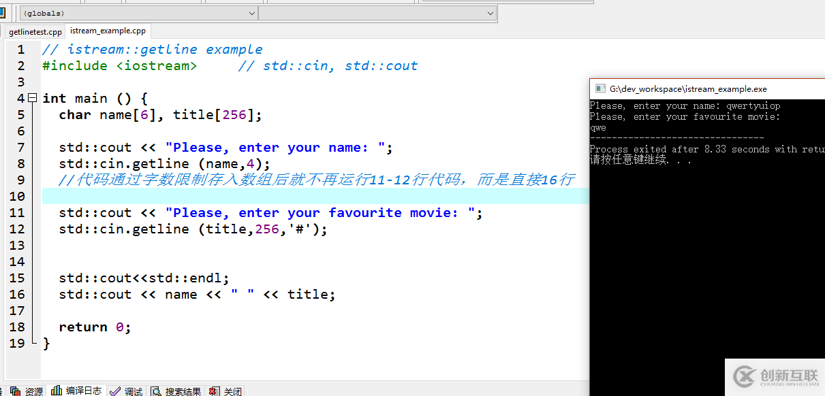
Task: Click the console window title bar icon
Action: [600, 88]
